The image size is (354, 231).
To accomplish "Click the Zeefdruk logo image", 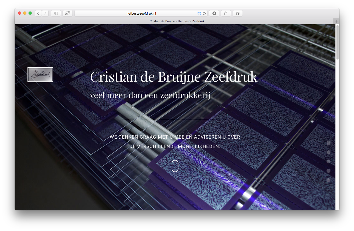I will point(40,75).
